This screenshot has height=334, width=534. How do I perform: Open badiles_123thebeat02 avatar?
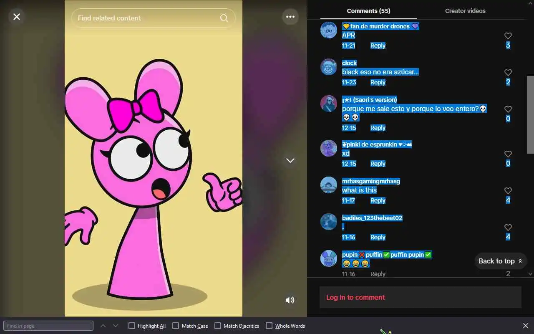[x=329, y=222]
